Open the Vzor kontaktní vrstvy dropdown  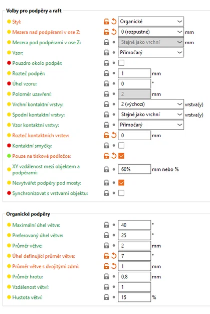pos(151,125)
